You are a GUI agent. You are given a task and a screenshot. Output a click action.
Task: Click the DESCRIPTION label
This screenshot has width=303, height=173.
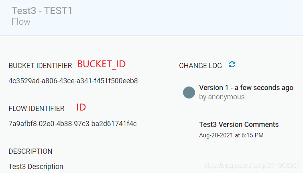pos(31,151)
